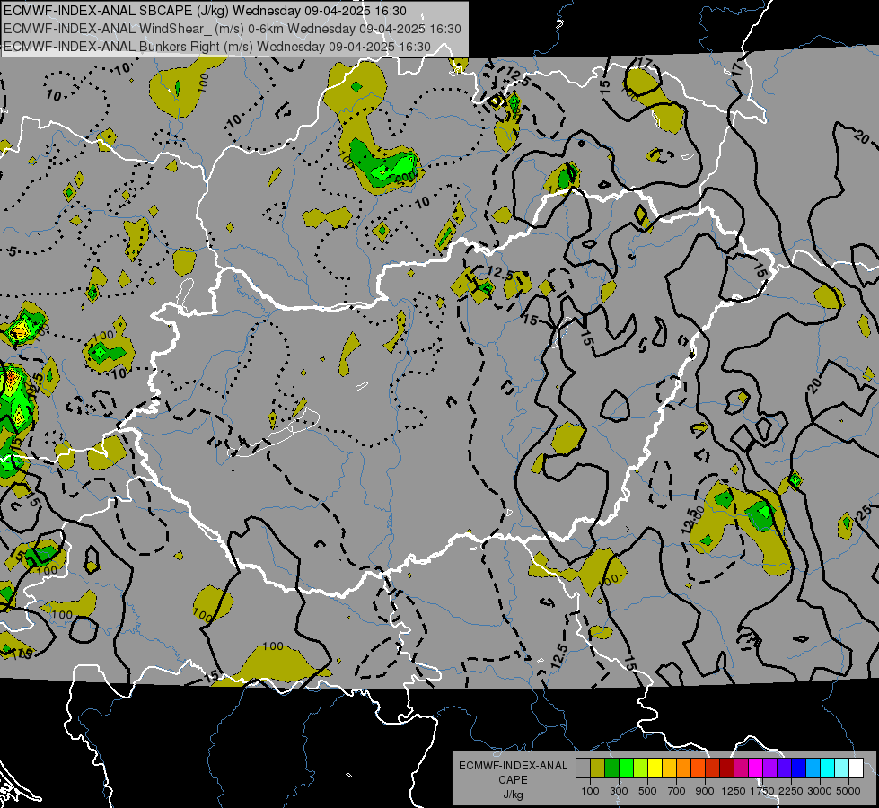The image size is (879, 808).
Task: Click the sky blue legend swatch
Action: tap(813, 768)
